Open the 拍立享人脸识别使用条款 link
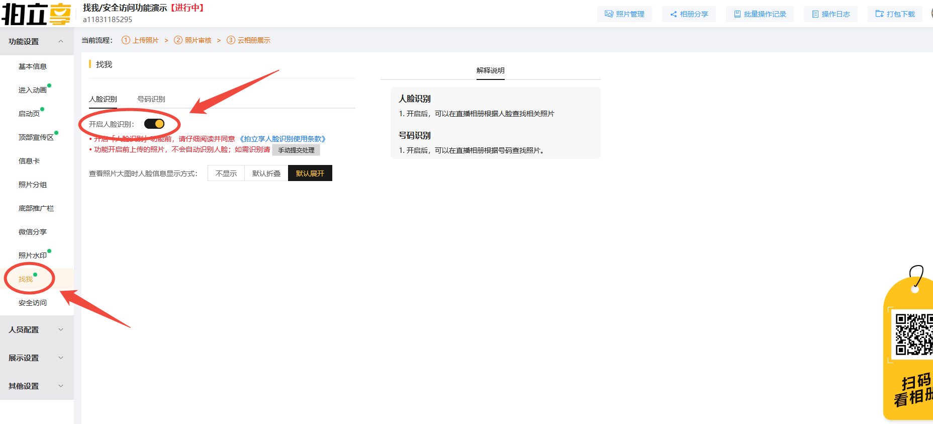The image size is (933, 424). pyautogui.click(x=283, y=139)
